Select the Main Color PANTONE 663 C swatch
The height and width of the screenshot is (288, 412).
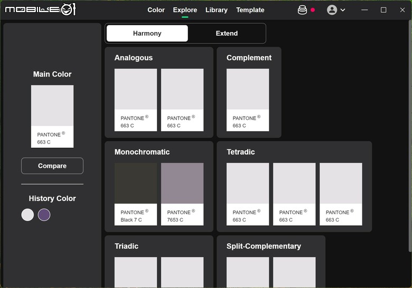(52, 116)
